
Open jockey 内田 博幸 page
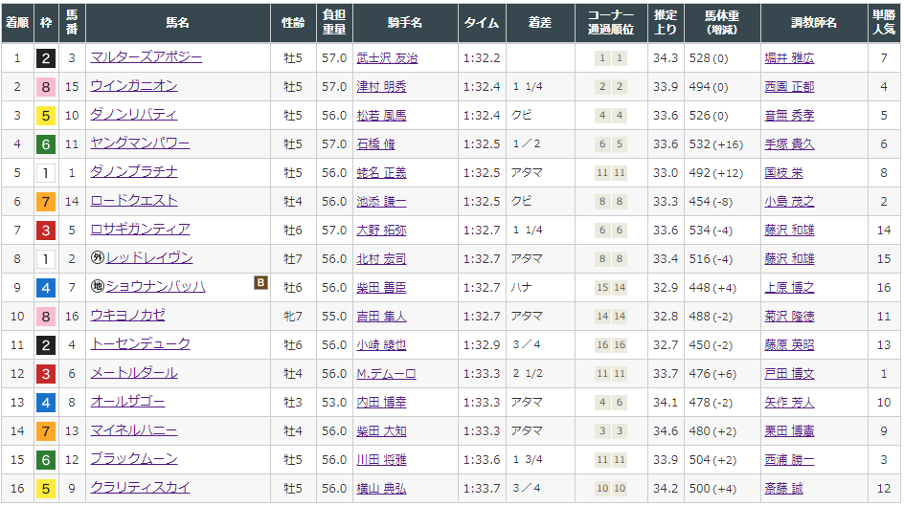point(382,403)
